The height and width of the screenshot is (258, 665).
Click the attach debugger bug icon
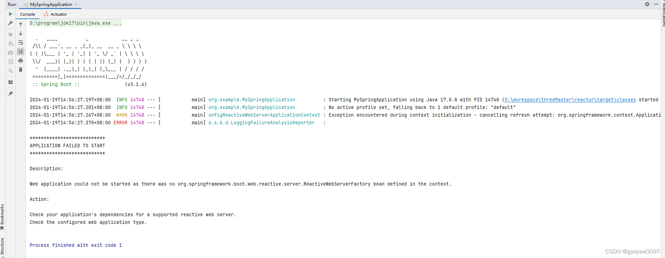10,44
